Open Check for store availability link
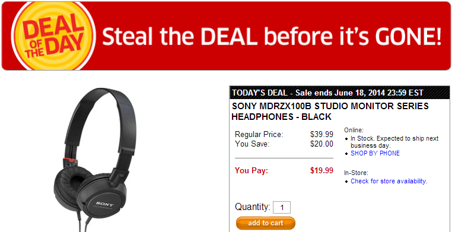This screenshot has width=452, height=232. (x=389, y=182)
